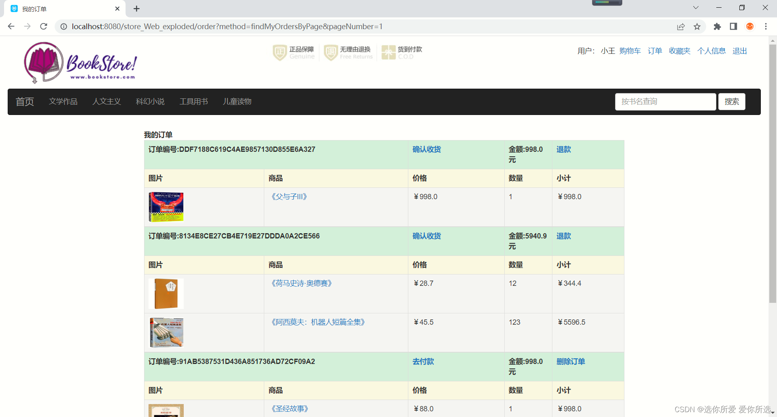Select the 科幻小说 category
Viewport: 777px width, 417px height.
point(150,102)
